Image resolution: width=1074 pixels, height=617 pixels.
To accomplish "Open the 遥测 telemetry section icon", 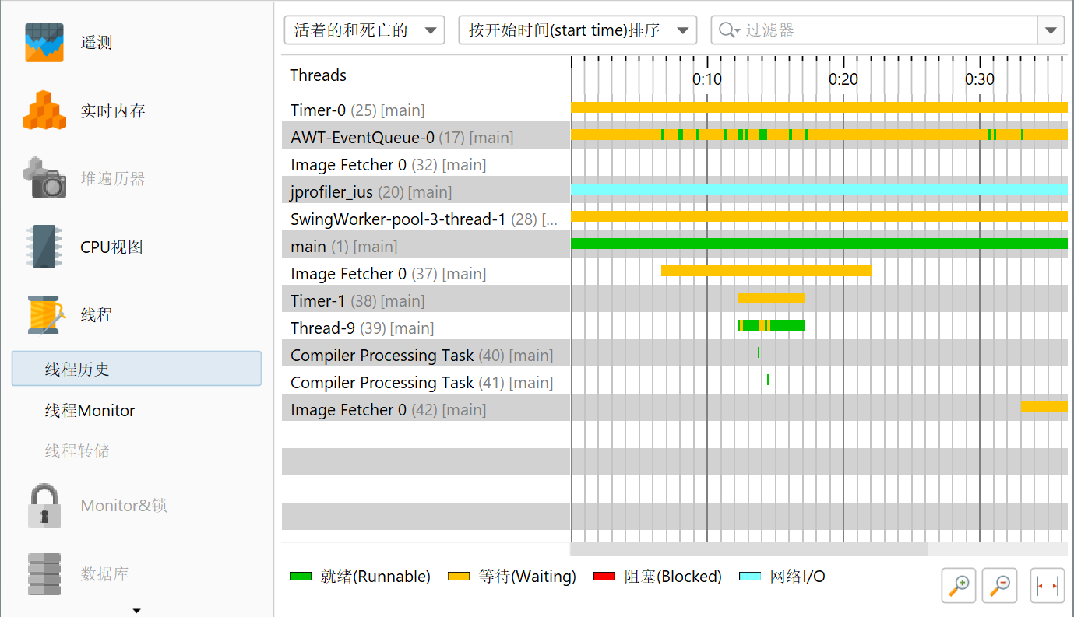I will pos(44,42).
